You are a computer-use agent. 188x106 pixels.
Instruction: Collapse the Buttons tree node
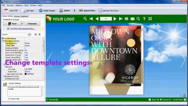6,67
